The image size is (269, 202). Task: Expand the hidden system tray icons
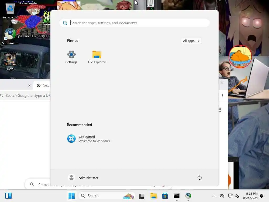pos(213,196)
